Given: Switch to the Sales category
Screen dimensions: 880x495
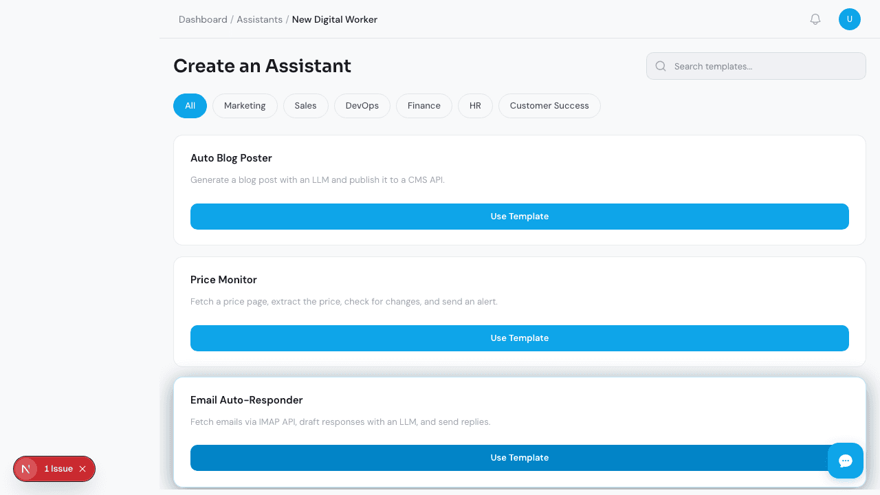Looking at the screenshot, I should [x=305, y=106].
